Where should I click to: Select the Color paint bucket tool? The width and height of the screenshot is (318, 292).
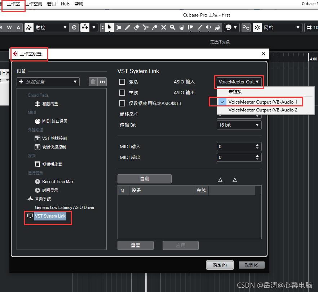coord(218,27)
